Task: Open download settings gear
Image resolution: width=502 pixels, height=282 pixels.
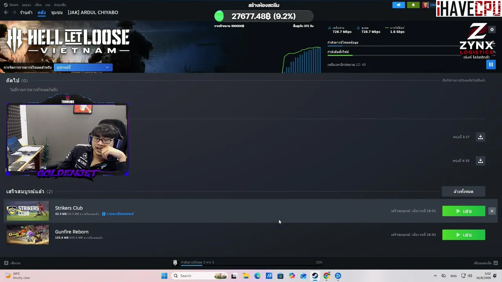Action: click(492, 29)
